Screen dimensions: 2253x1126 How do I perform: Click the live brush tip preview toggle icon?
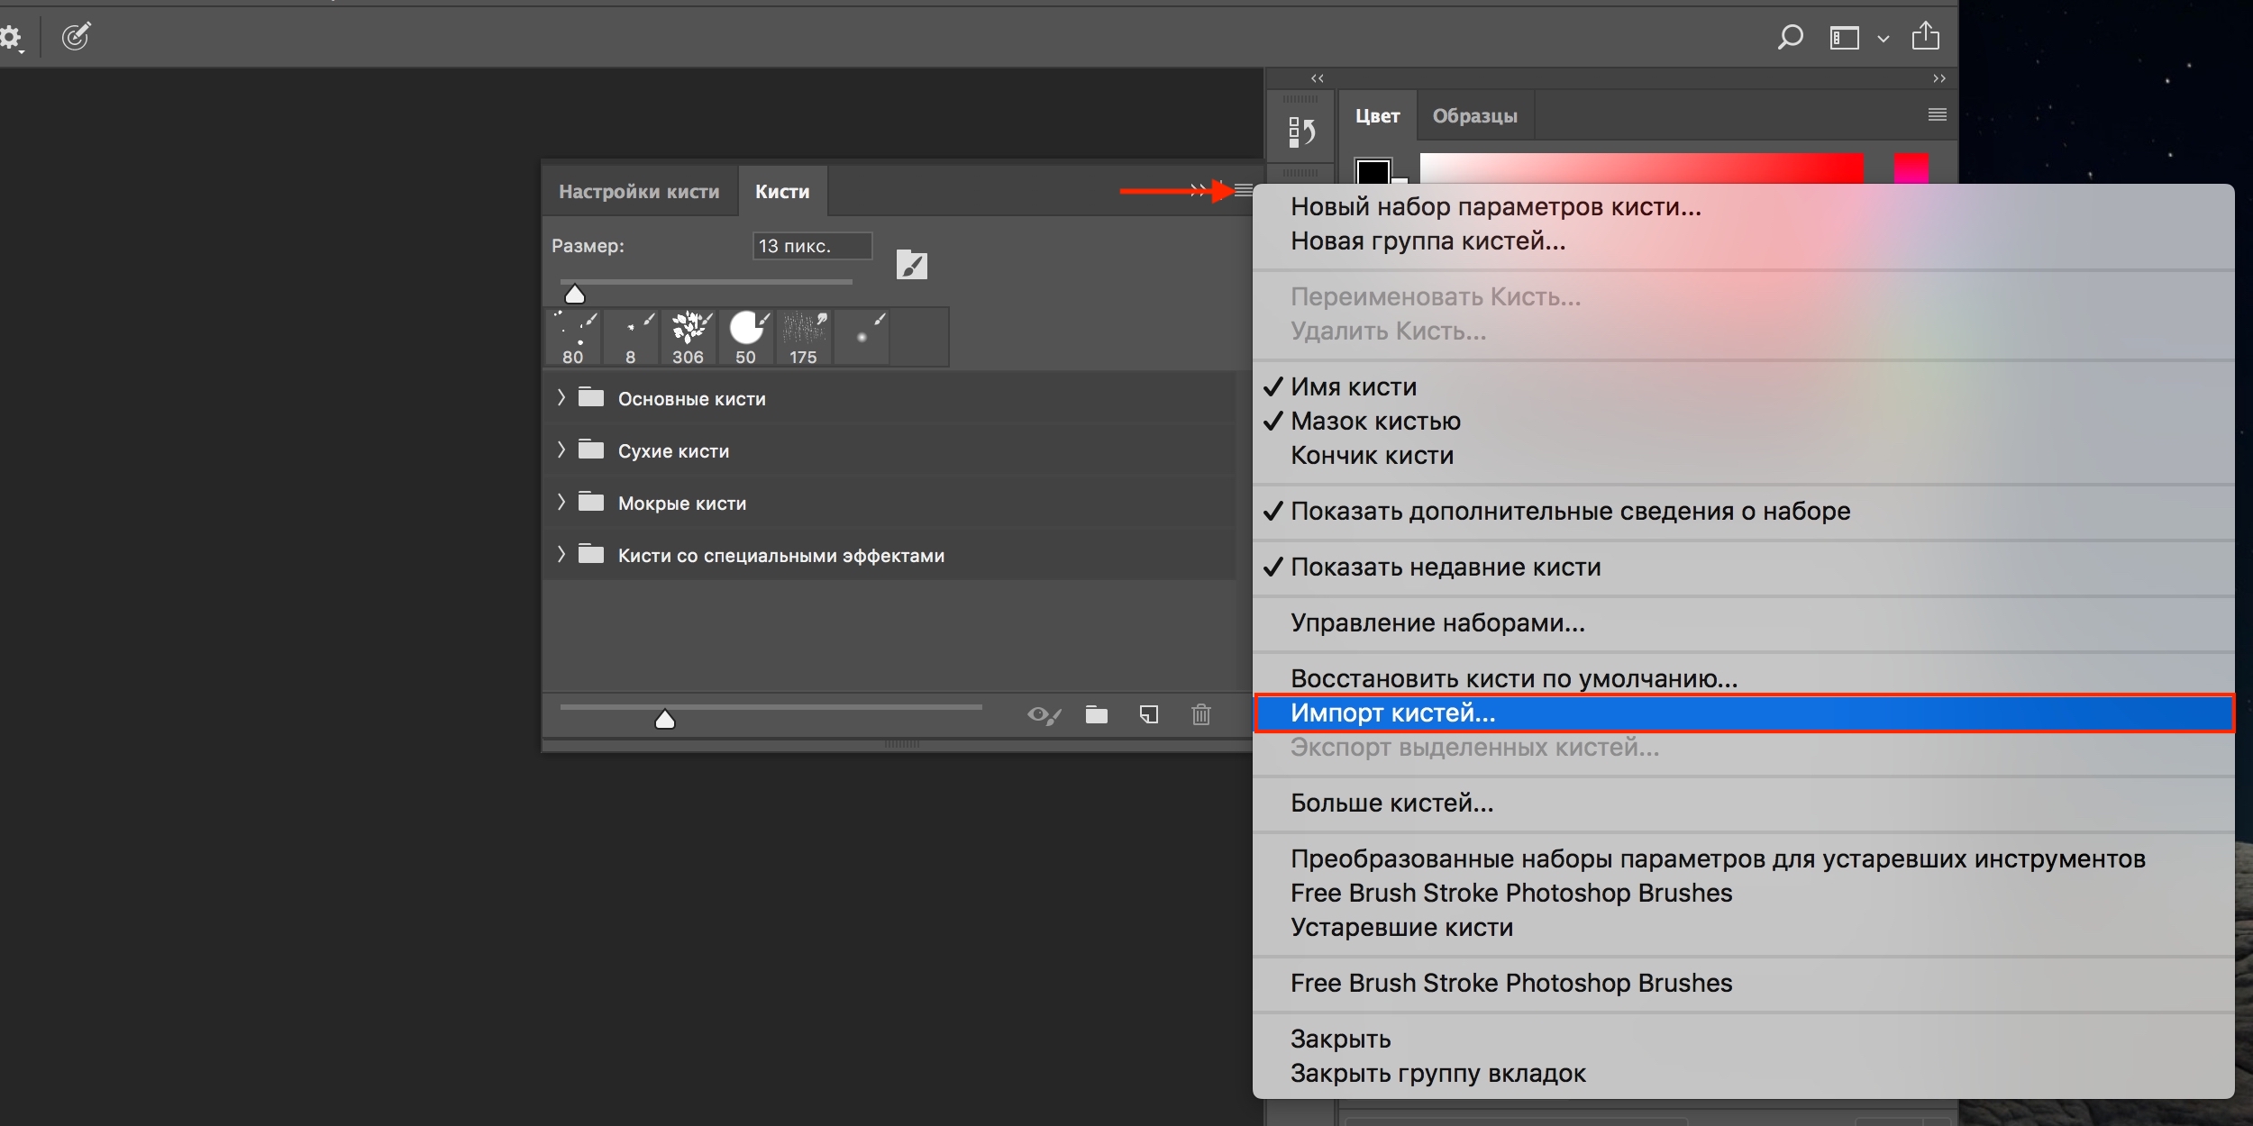(1044, 715)
